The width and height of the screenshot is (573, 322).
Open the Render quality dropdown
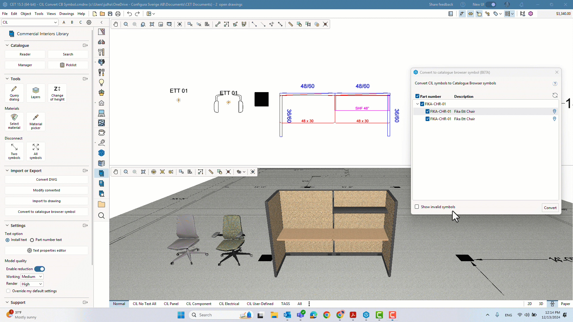pos(32,284)
